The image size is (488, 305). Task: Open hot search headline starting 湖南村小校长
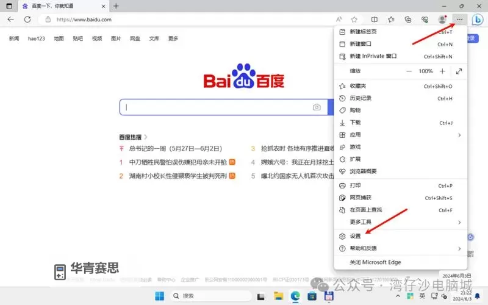[178, 176]
